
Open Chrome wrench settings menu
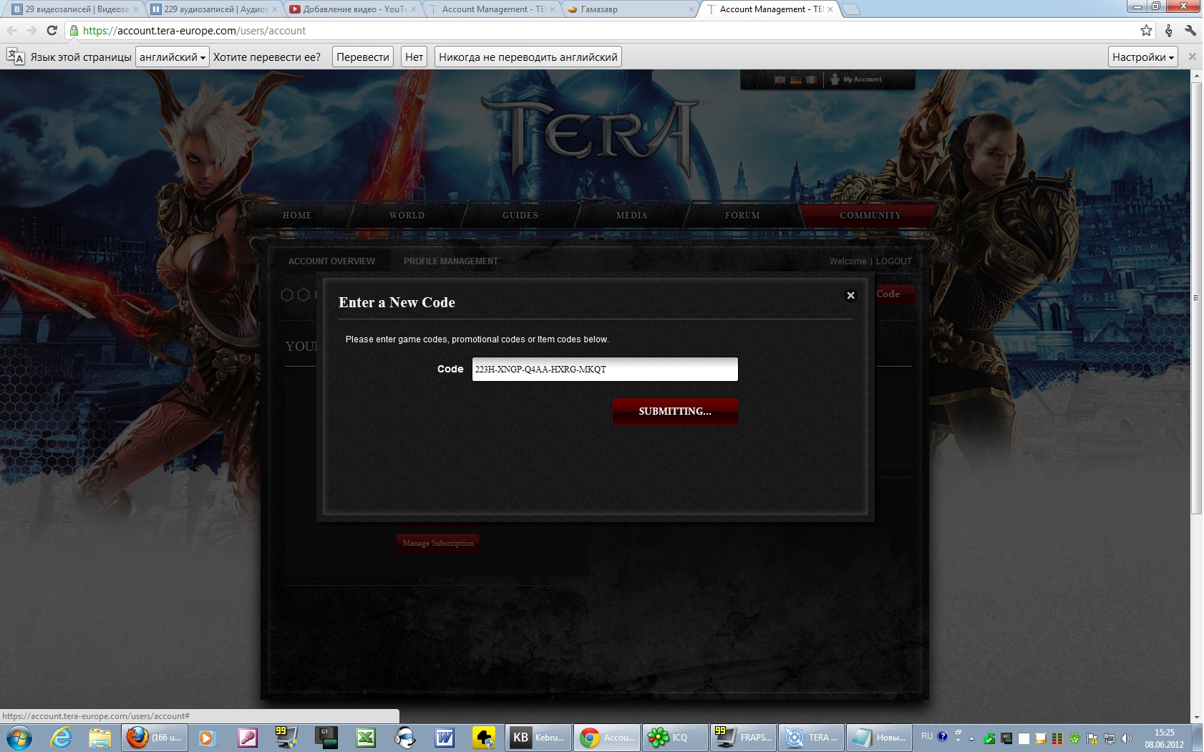tap(1190, 30)
